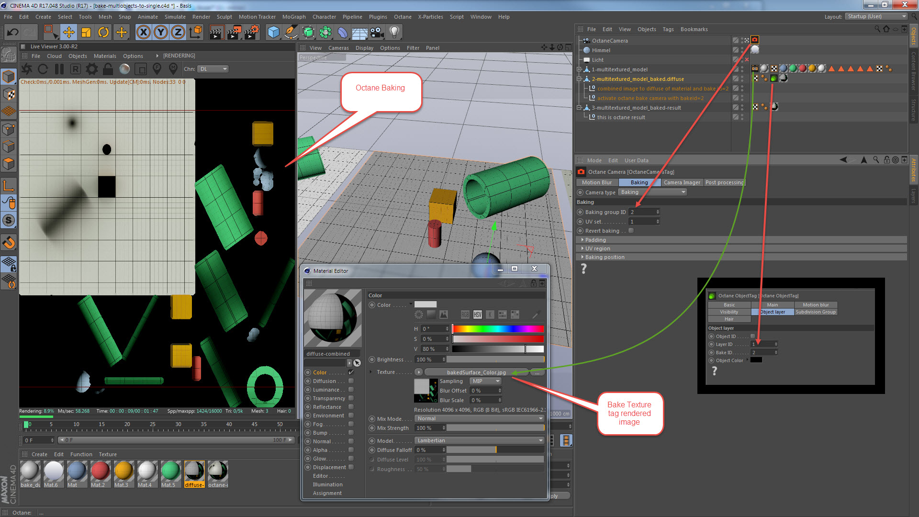Viewport: 919px width, 517px height.
Task: Check the Revert baking checkbox
Action: 631,231
